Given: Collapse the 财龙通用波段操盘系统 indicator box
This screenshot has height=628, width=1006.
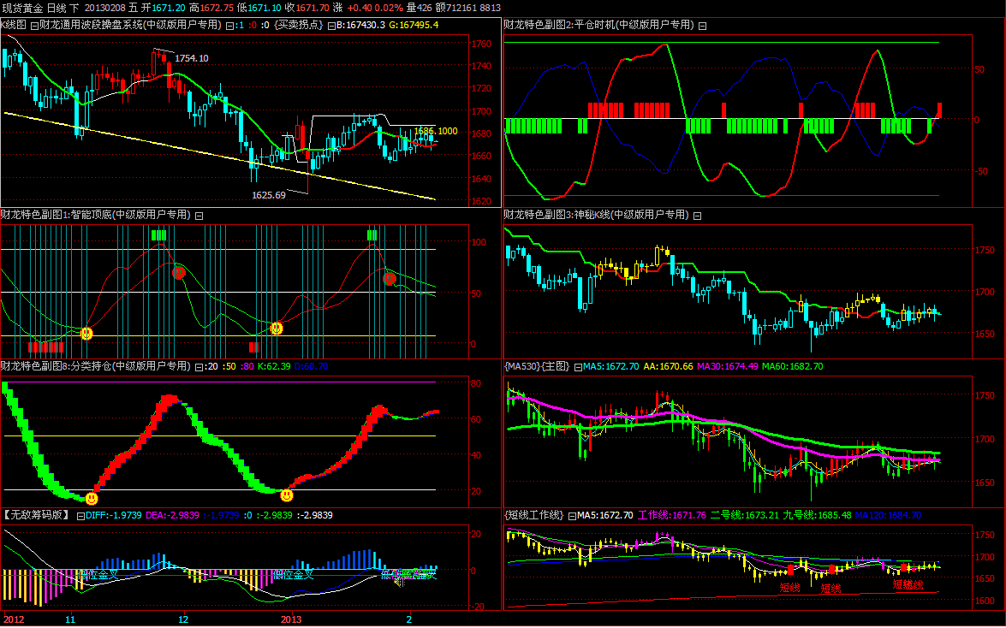Looking at the screenshot, I should (x=33, y=26).
